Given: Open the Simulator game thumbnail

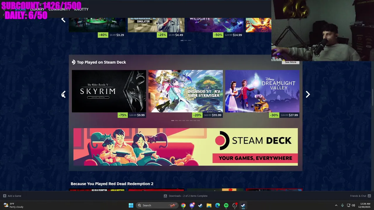Looking at the screenshot, I should [156, 25].
